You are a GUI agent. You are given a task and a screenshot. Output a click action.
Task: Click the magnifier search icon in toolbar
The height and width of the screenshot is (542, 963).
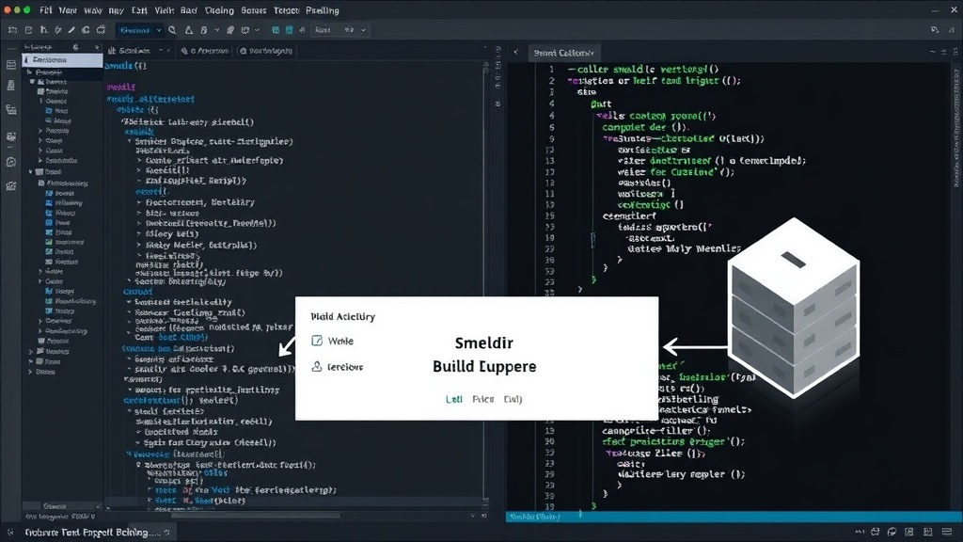[173, 30]
